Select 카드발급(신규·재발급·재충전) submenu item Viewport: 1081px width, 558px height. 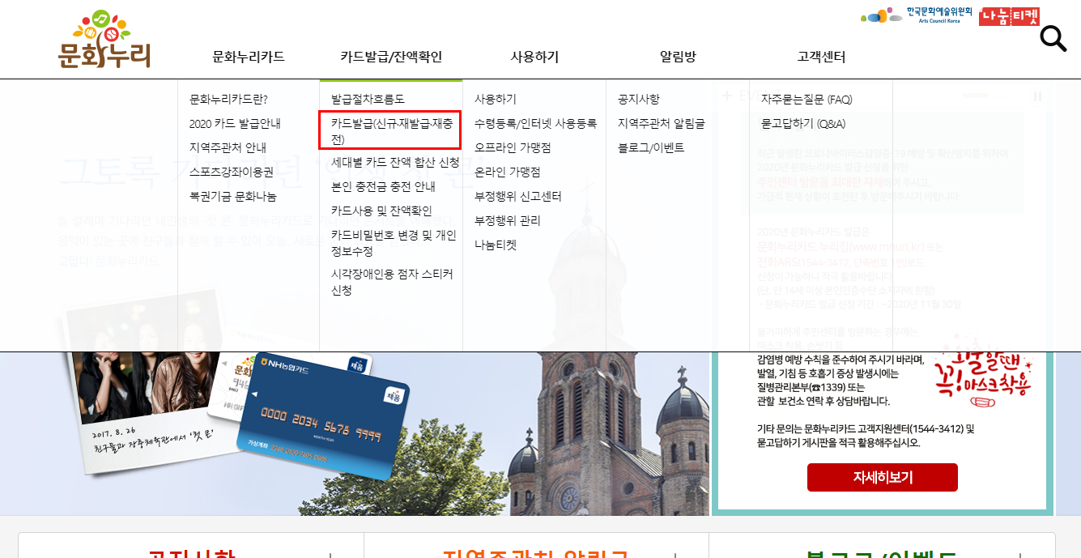390,131
